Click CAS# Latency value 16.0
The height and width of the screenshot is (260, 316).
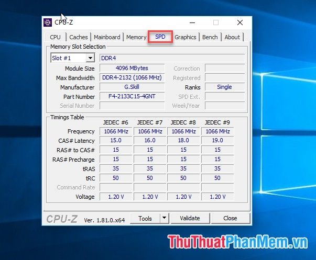150,141
